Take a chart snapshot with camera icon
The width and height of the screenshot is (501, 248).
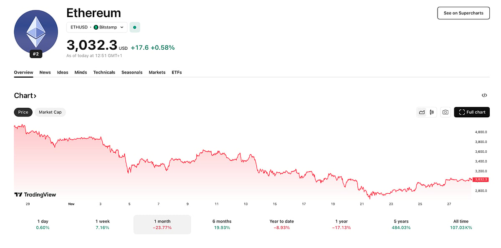pyautogui.click(x=445, y=112)
